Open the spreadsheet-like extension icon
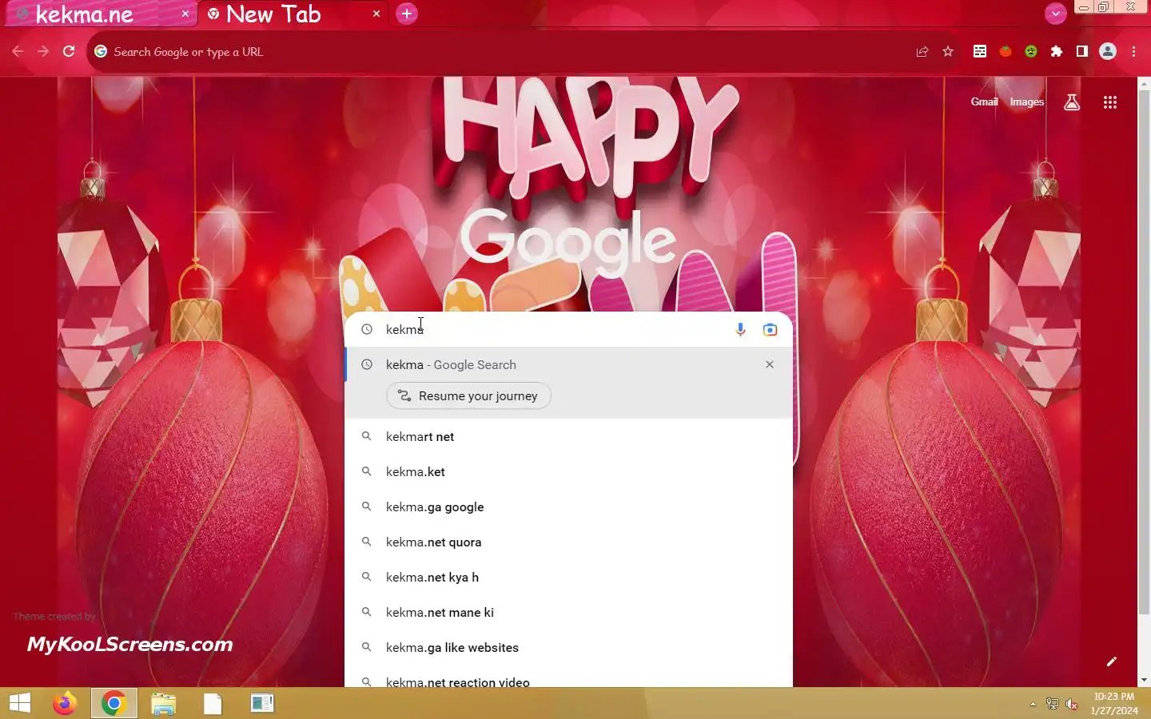This screenshot has width=1151, height=719. coord(980,51)
